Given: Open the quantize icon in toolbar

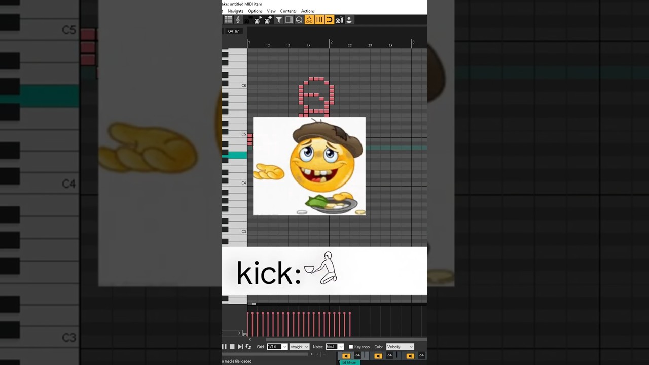Looking at the screenshot, I should pyautogui.click(x=299, y=20).
